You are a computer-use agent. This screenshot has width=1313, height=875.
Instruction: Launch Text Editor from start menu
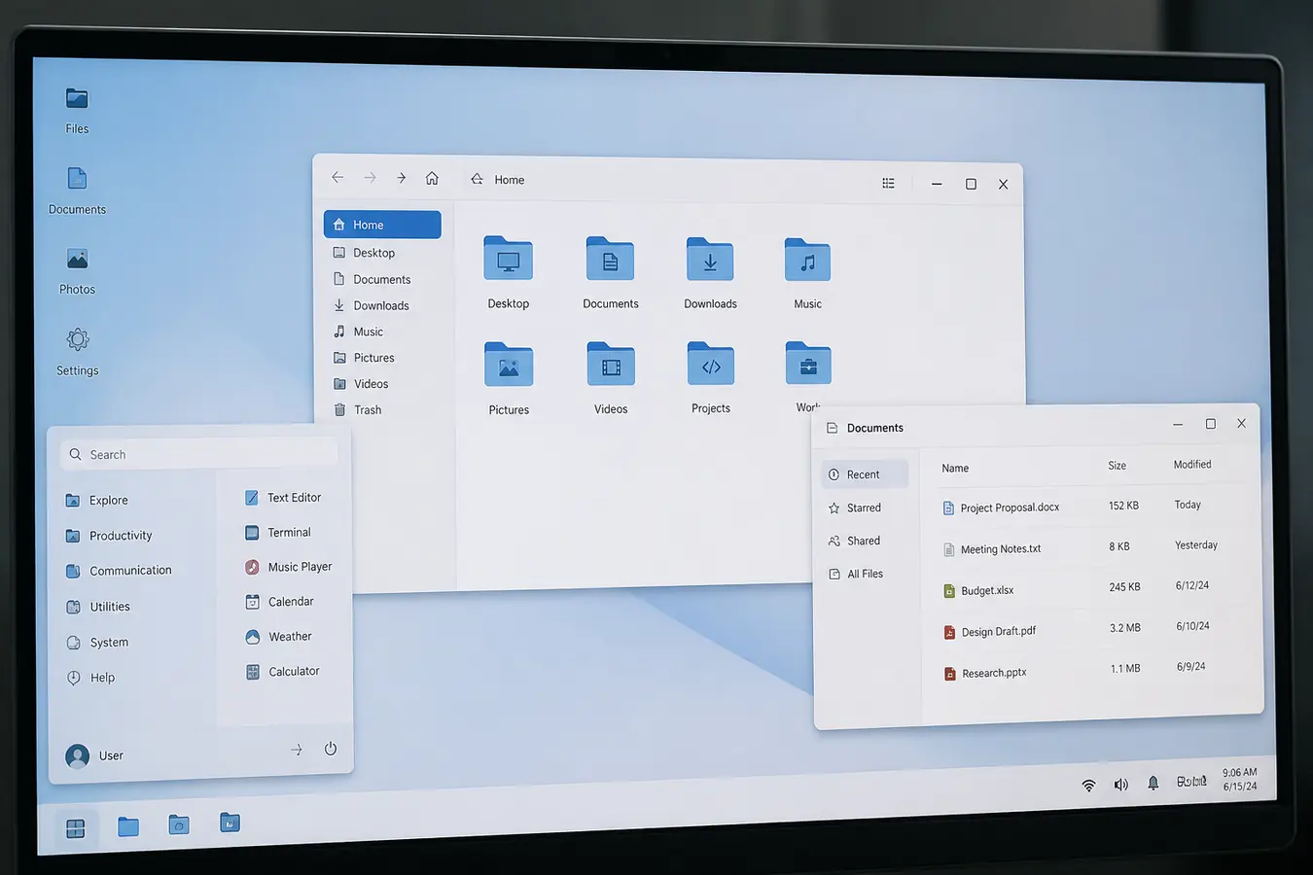click(x=283, y=498)
